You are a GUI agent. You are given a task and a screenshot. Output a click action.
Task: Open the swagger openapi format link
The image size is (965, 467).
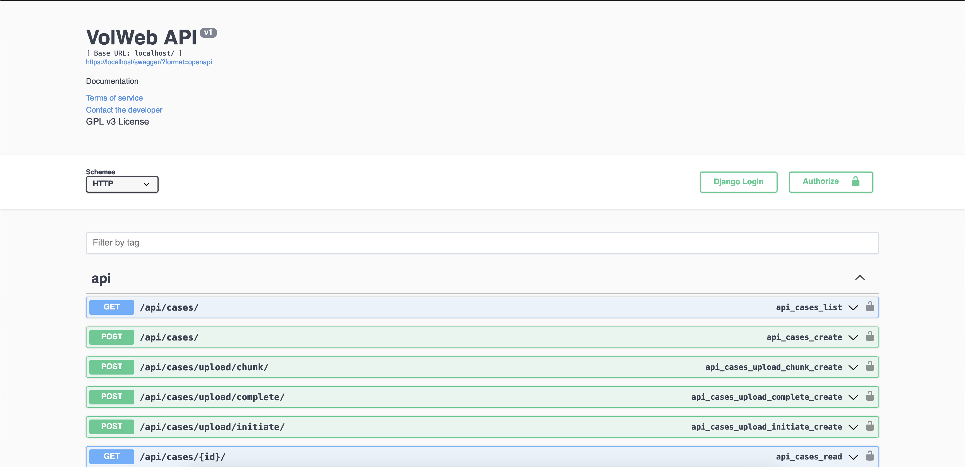tap(149, 62)
